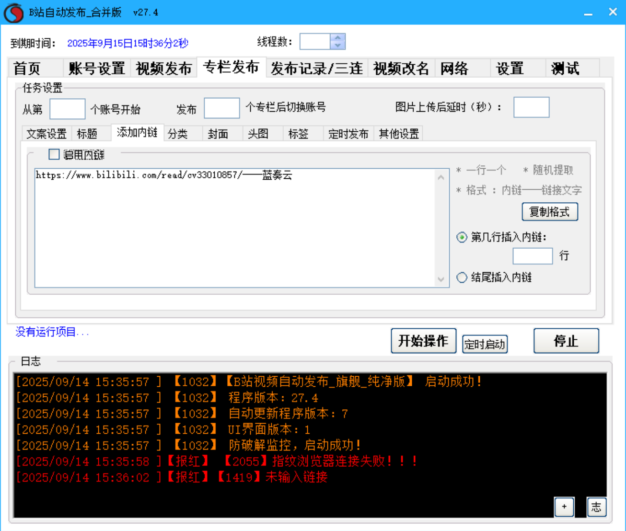
Task: Increase 线程数 using the up stepper arrow
Action: [x=337, y=38]
